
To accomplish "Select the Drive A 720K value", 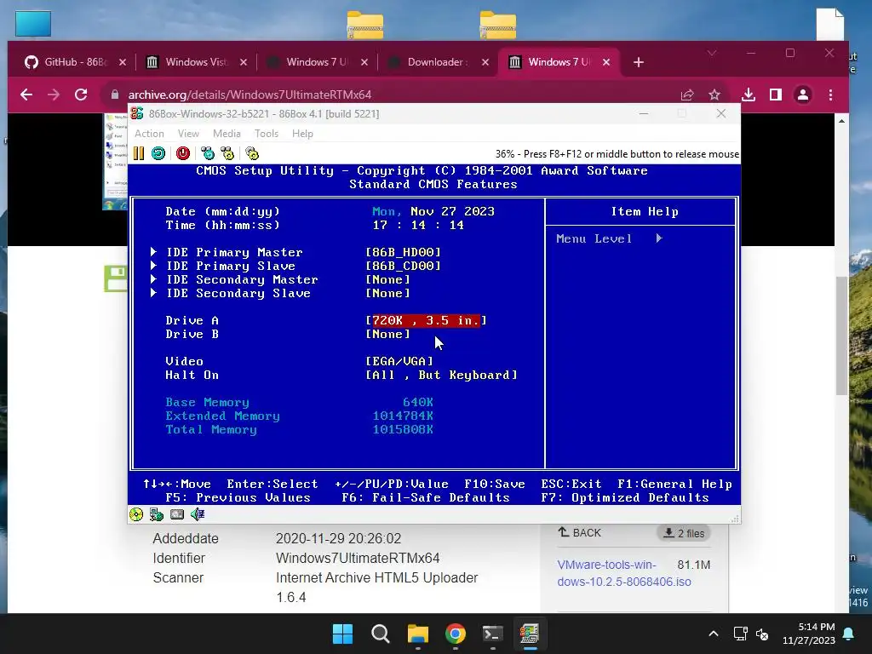I will pyautogui.click(x=426, y=320).
